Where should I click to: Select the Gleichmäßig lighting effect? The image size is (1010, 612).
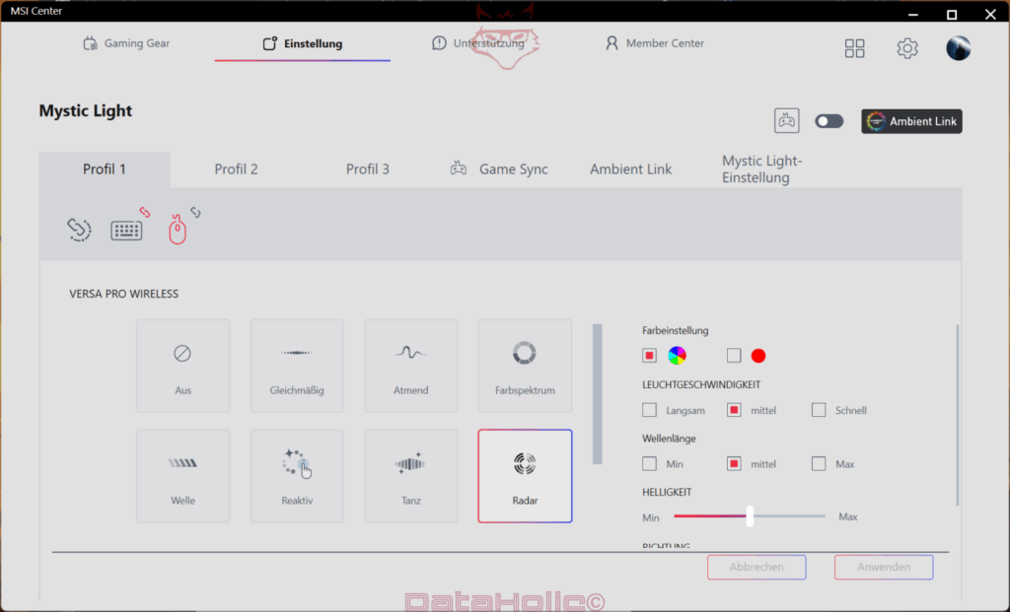click(x=297, y=366)
